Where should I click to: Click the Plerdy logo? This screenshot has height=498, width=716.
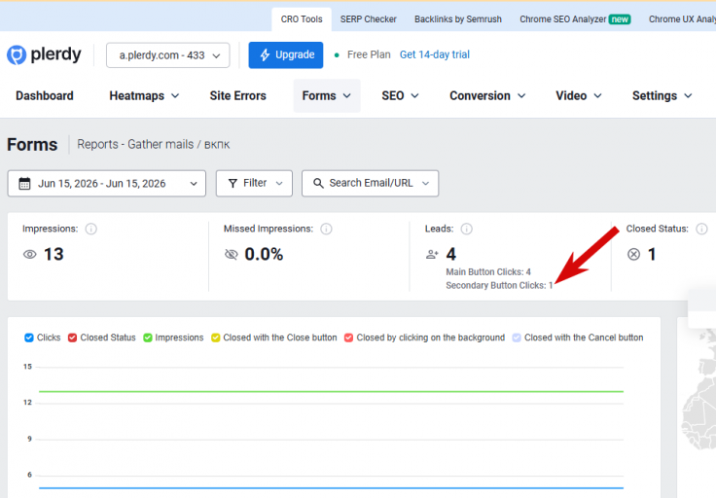[44, 54]
